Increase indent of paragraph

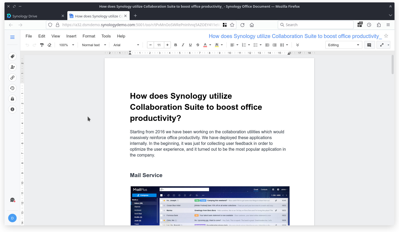point(275,45)
